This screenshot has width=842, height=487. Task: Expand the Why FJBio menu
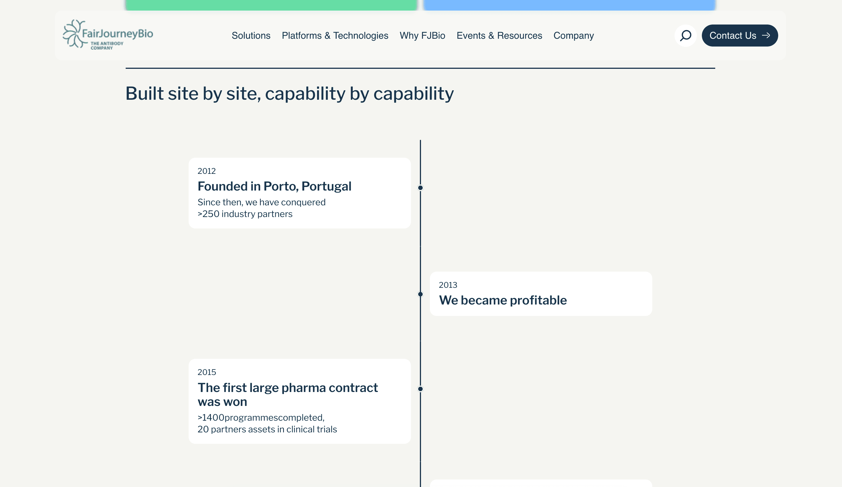(x=422, y=35)
